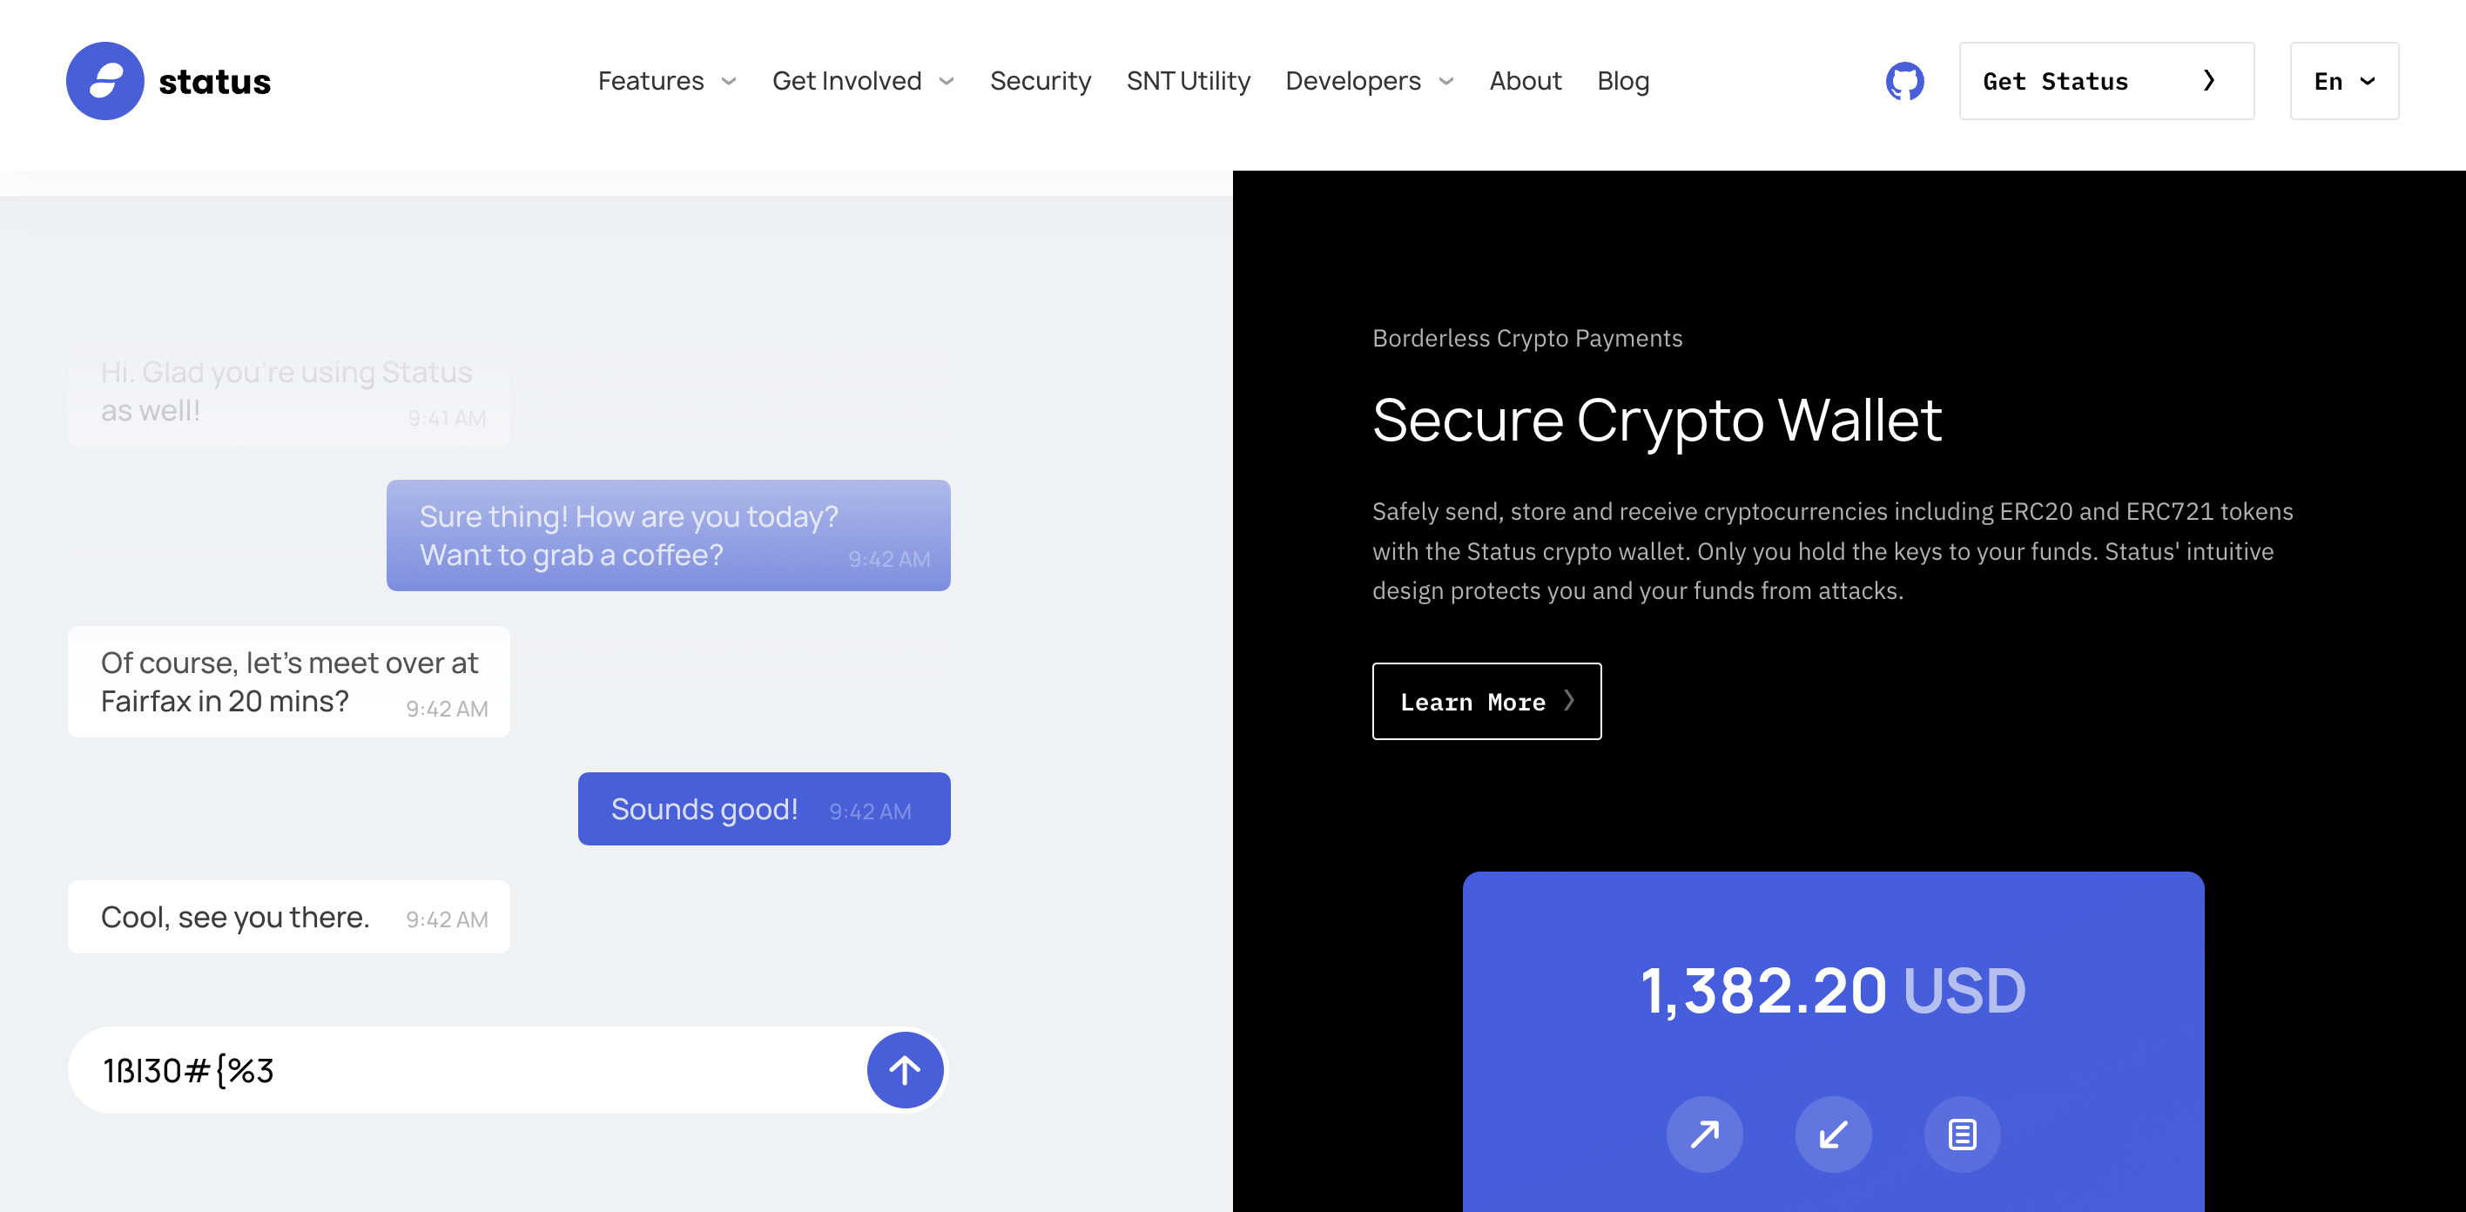Expand the Features dropdown menu
Image resolution: width=2466 pixels, height=1212 pixels.
pos(667,80)
